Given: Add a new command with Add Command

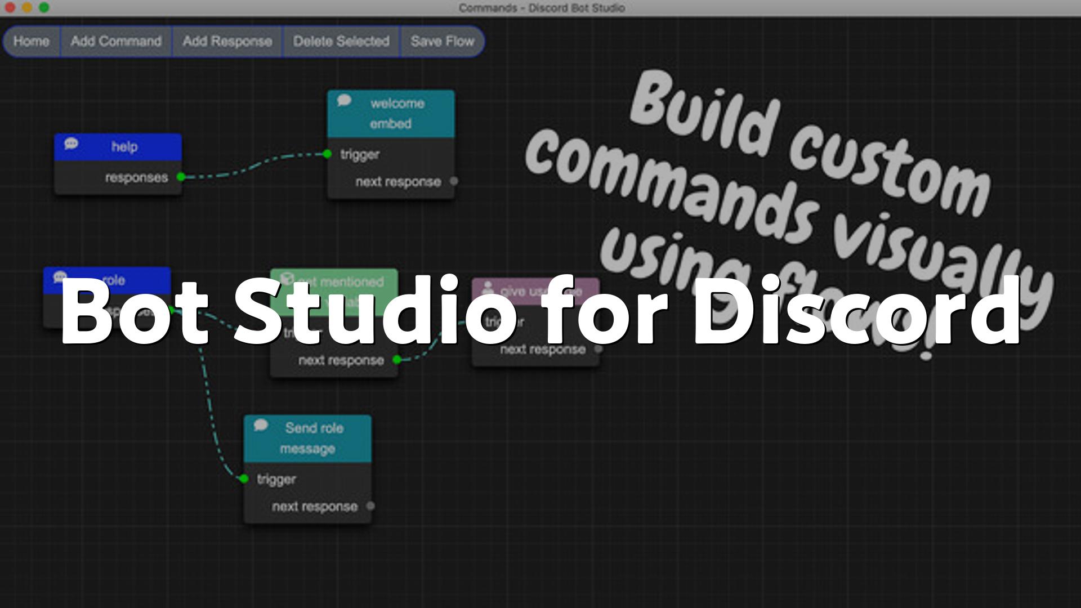Looking at the screenshot, I should (x=116, y=41).
